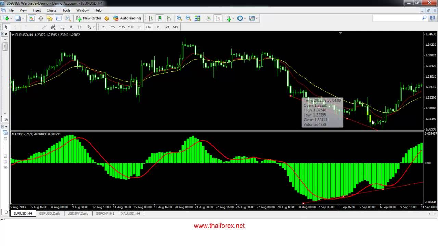Toggle the Navigator panel star-folder icon
438x246 pixels.
(50, 18)
